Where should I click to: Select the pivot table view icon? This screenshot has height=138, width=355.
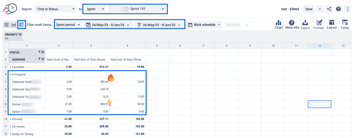22,25
